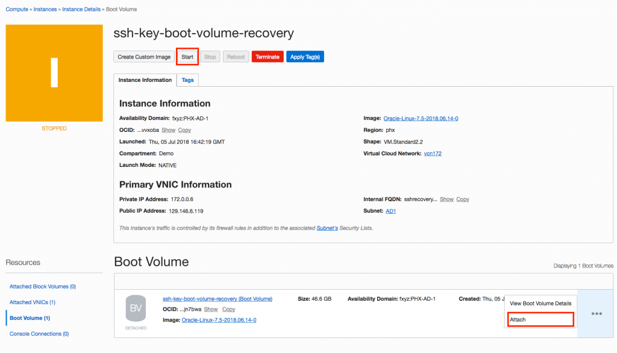This screenshot has width=617, height=353.
Task: Show the boot volume OCID
Action: click(x=210, y=309)
